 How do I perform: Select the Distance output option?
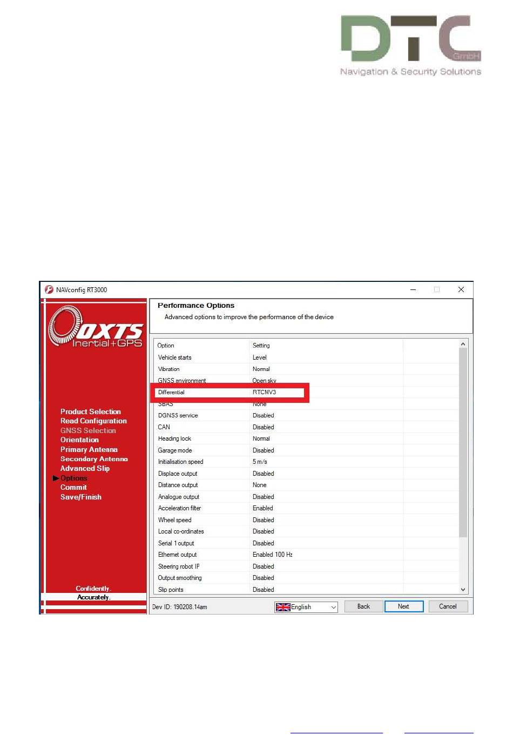pos(178,485)
